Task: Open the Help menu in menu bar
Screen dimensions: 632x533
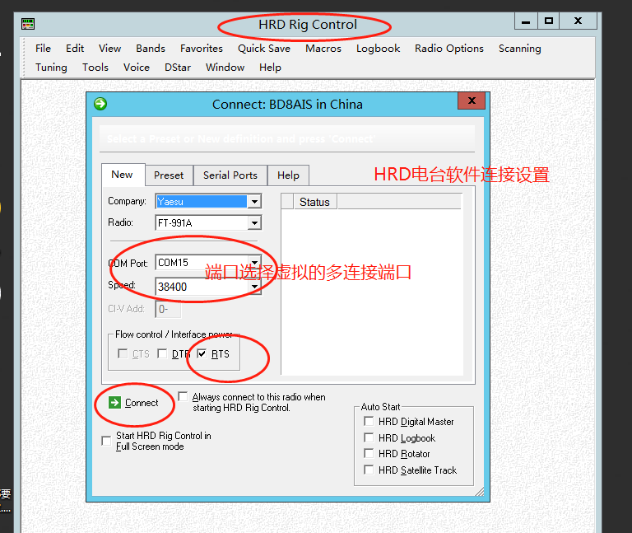Action: pos(270,68)
